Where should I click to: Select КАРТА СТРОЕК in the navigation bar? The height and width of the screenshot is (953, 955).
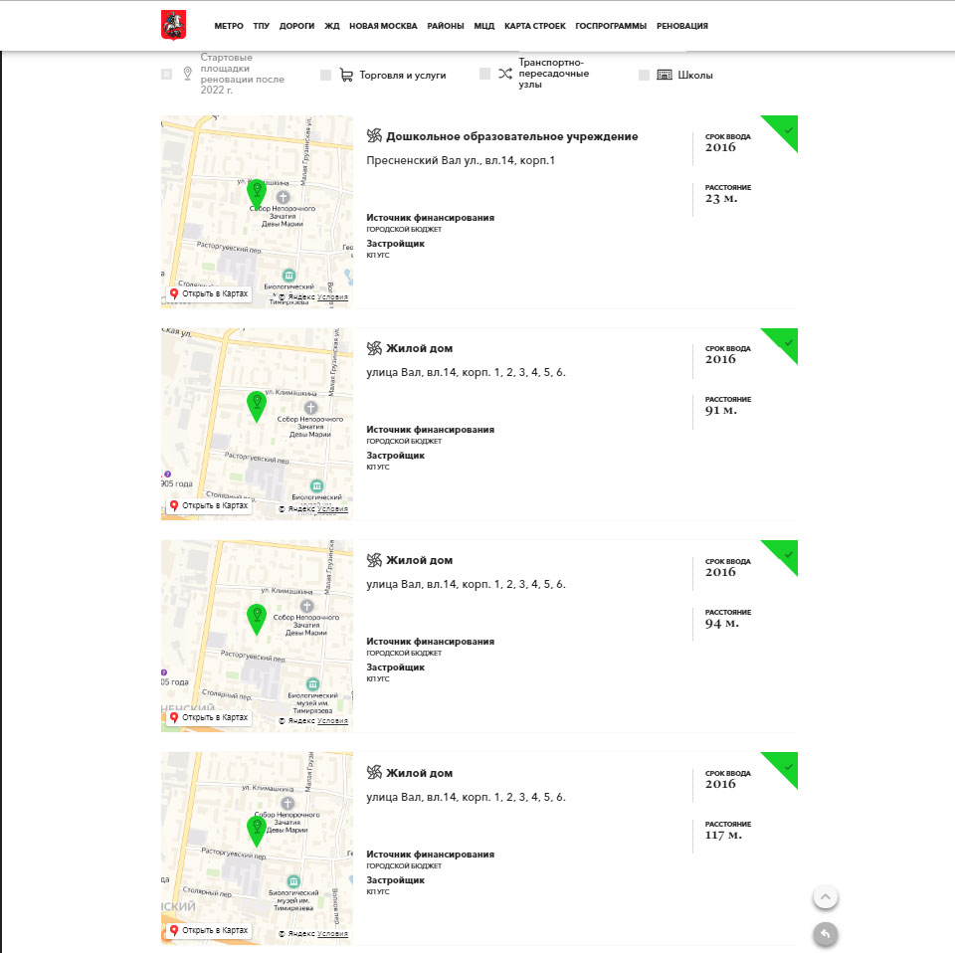[x=534, y=26]
